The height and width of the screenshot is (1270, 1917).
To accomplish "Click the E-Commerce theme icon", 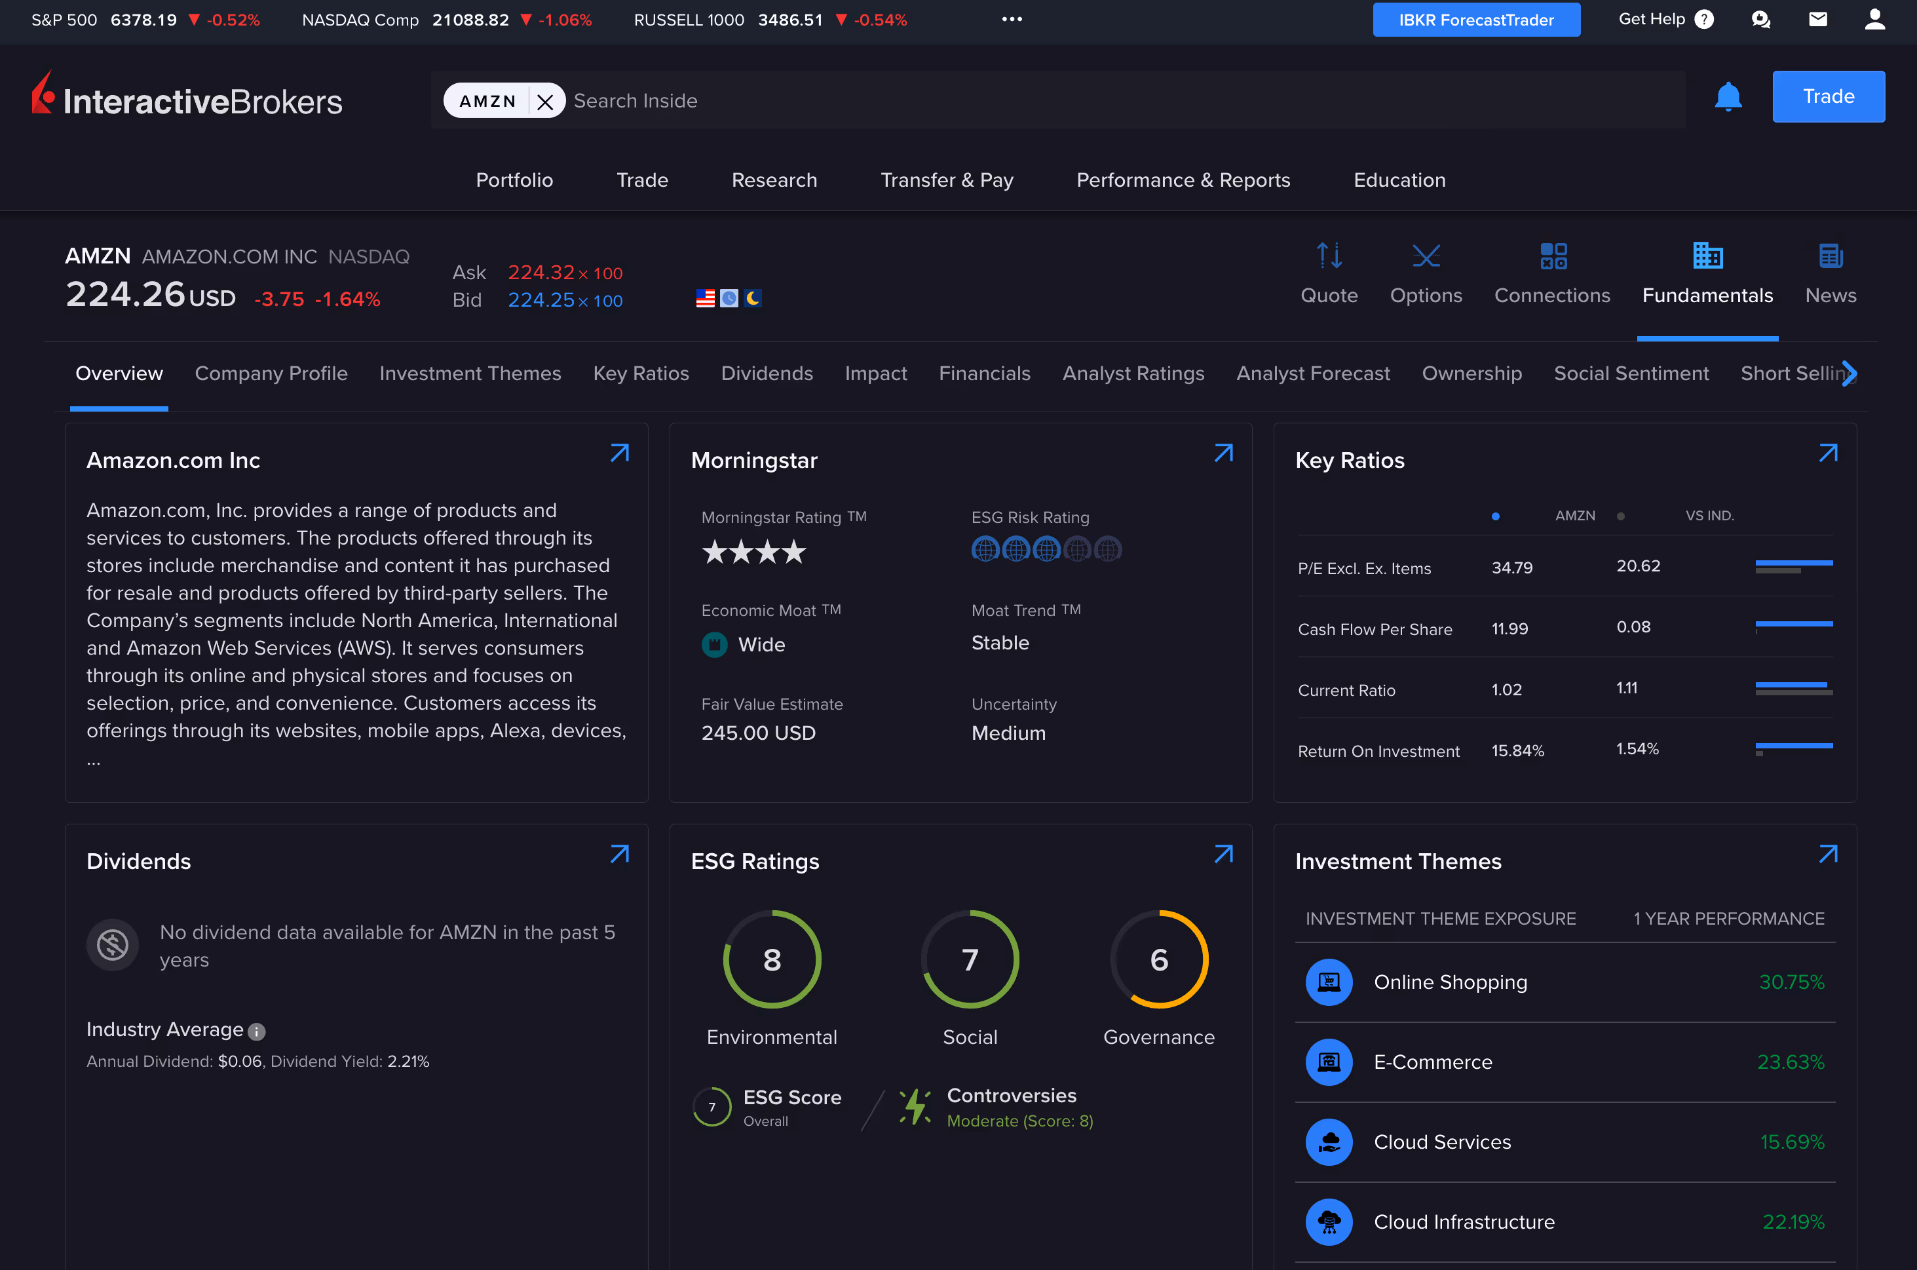I will pyautogui.click(x=1329, y=1062).
